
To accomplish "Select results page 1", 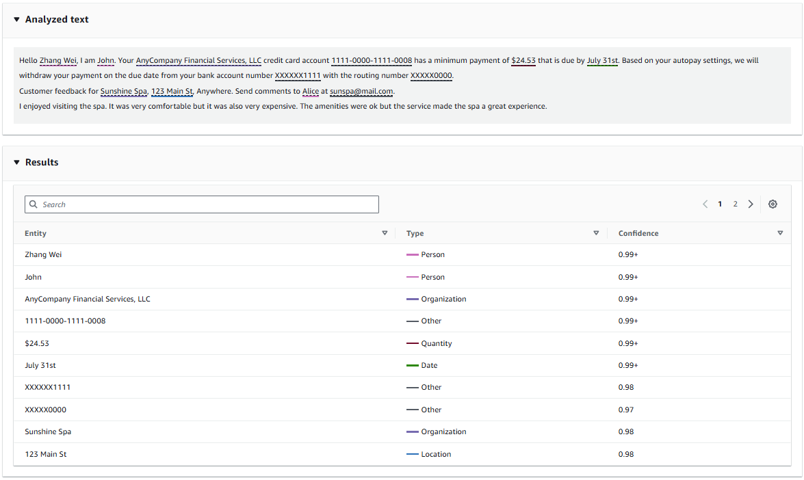I will [720, 204].
